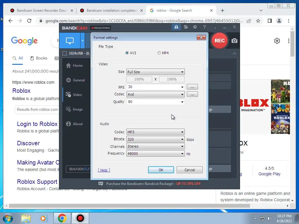Collapse the Bandicam panel with up chevron
This screenshot has width=299, height=224.
pos(234,54)
